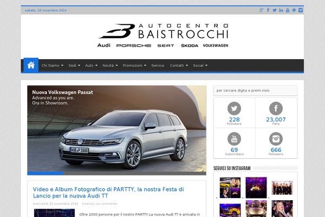Open the Facebook icon in top bar
The image size is (325, 217).
coord(268,10)
